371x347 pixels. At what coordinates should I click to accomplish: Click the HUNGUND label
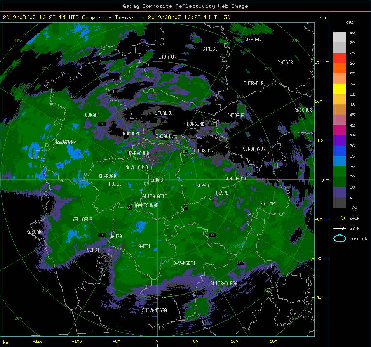[195, 124]
